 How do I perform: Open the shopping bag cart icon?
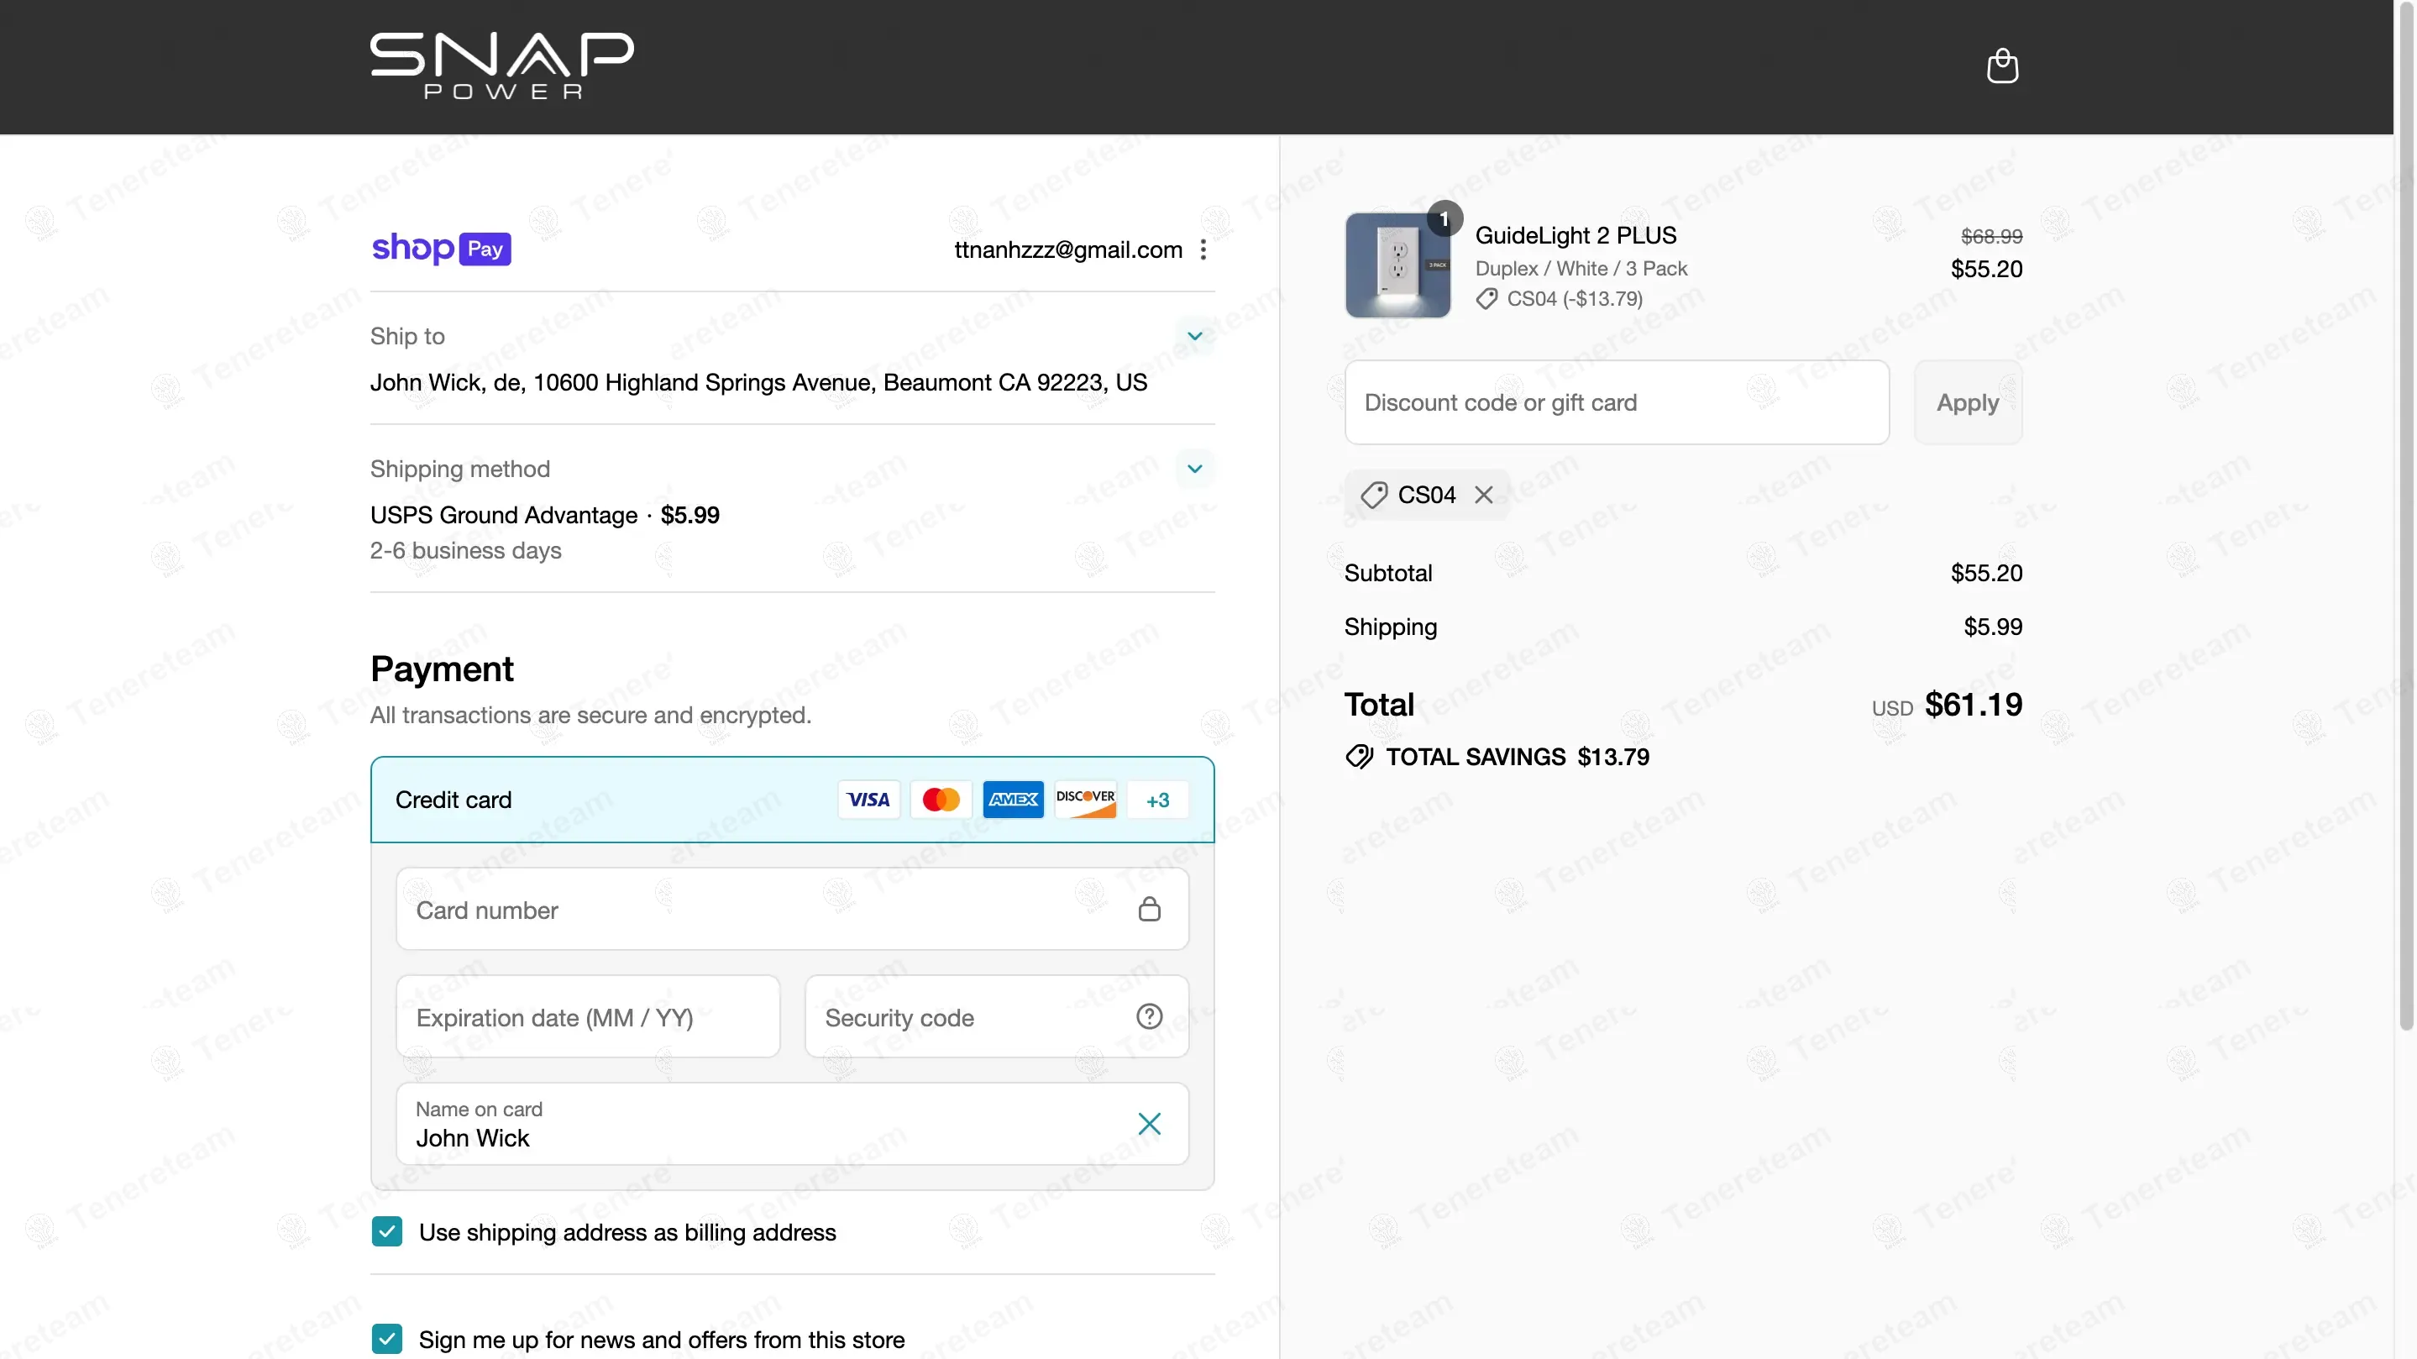[2002, 66]
